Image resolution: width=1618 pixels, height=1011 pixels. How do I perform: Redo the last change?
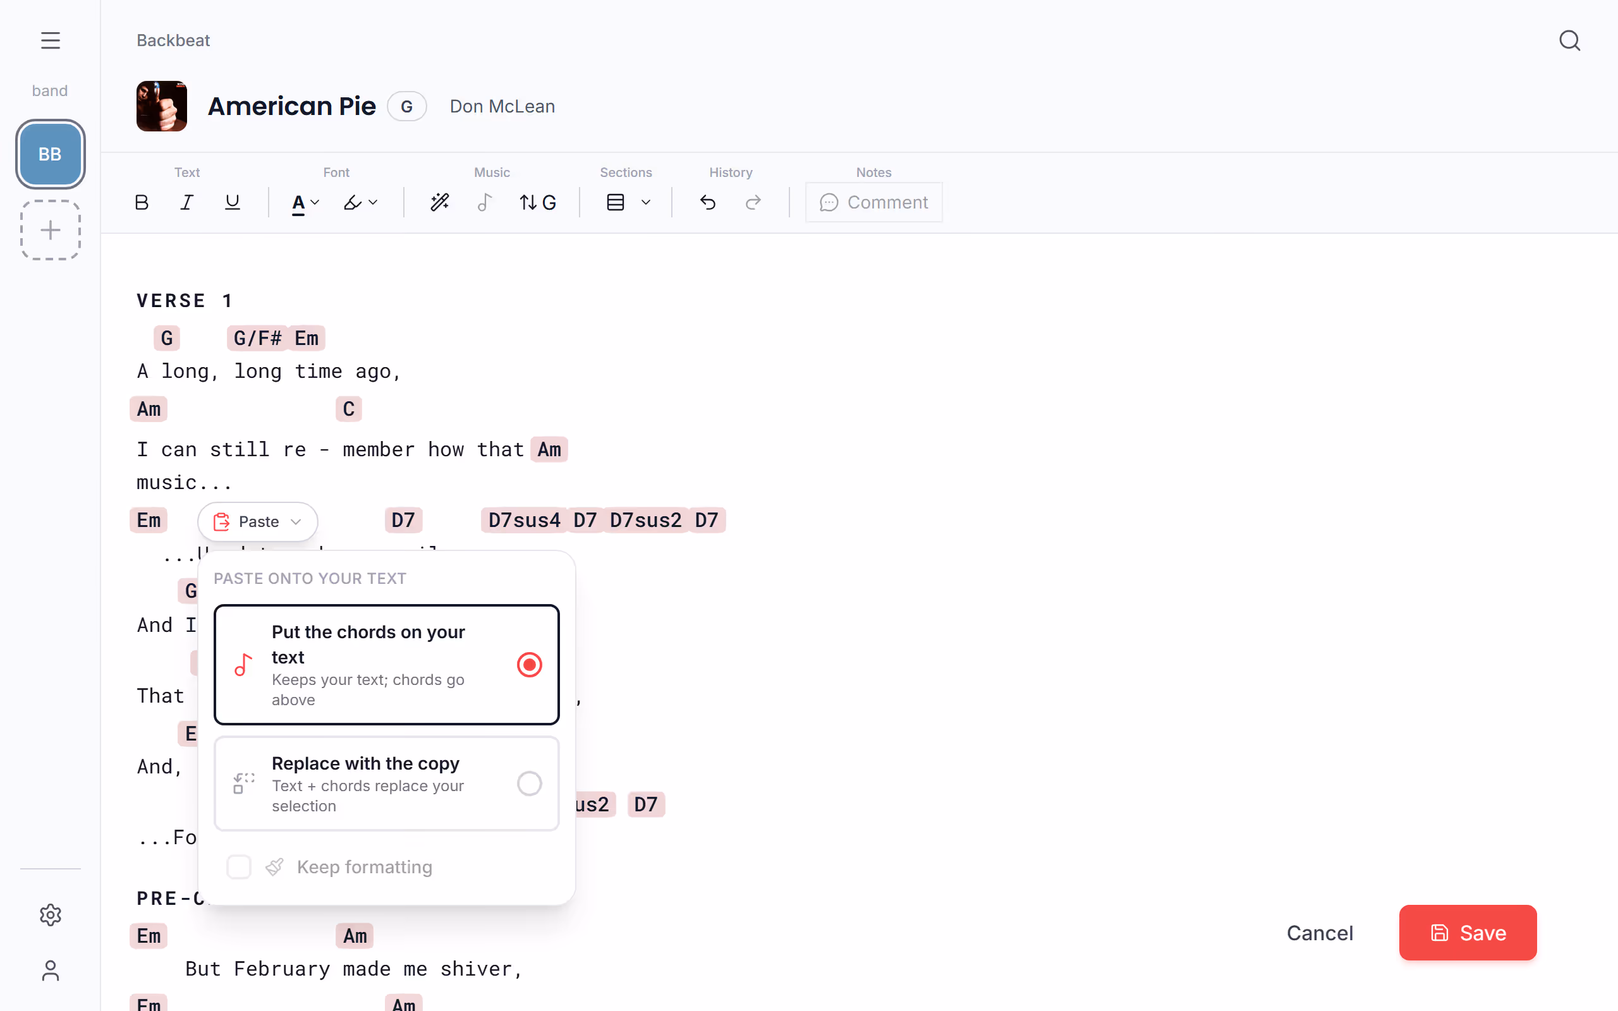click(x=753, y=203)
